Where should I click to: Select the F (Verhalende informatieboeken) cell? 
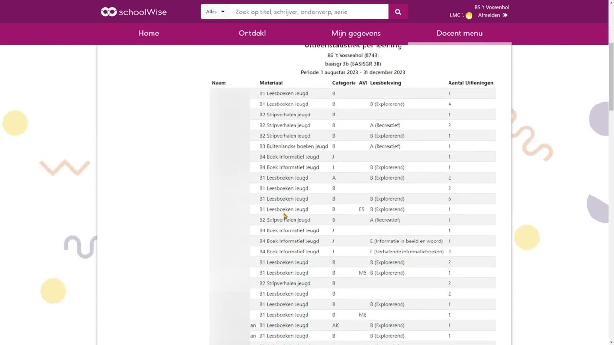tap(407, 252)
